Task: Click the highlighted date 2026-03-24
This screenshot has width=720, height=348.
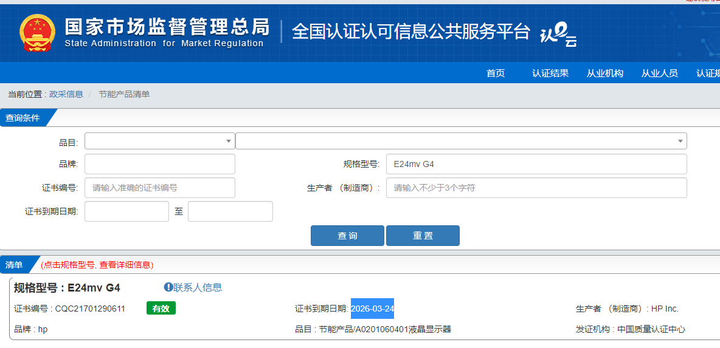Action: pos(372,309)
